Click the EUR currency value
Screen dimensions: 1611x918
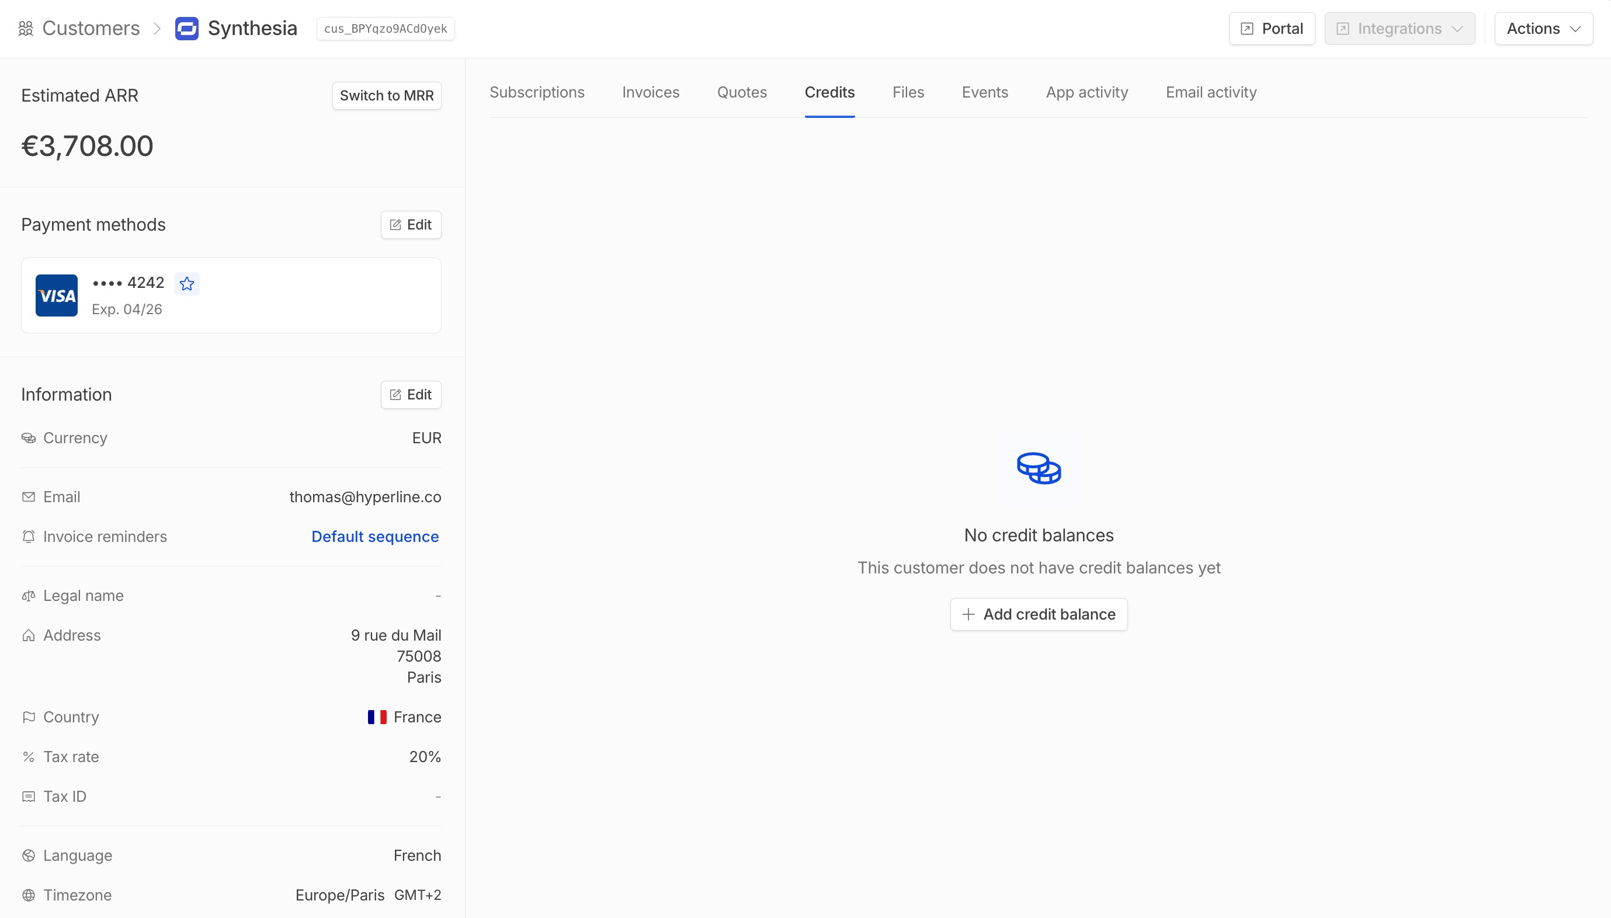[426, 437]
